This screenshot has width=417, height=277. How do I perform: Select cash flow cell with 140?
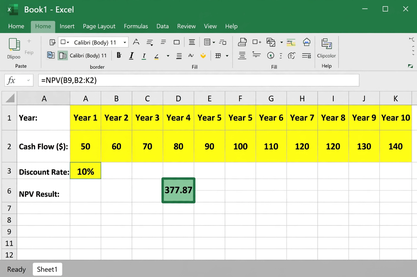396,146
